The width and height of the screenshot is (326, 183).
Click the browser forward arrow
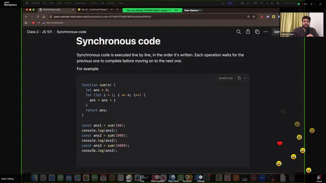click(32, 17)
